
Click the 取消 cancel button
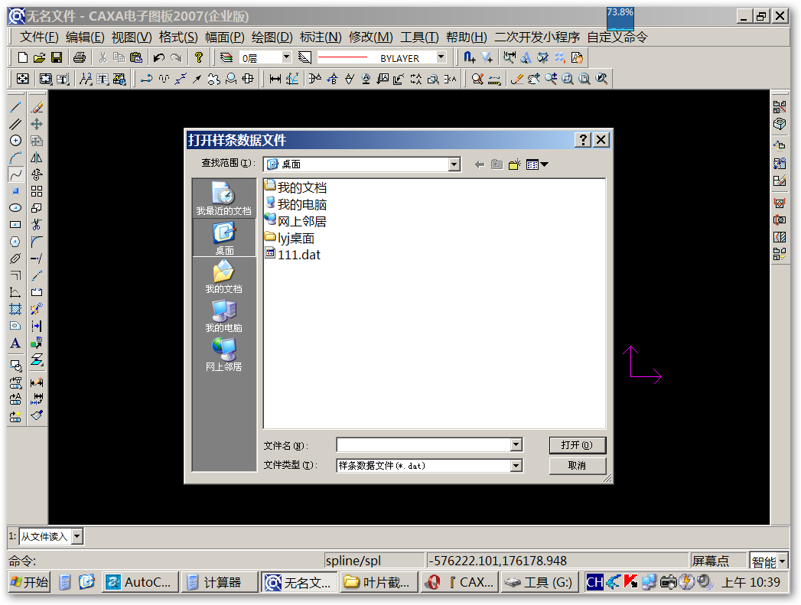click(578, 466)
